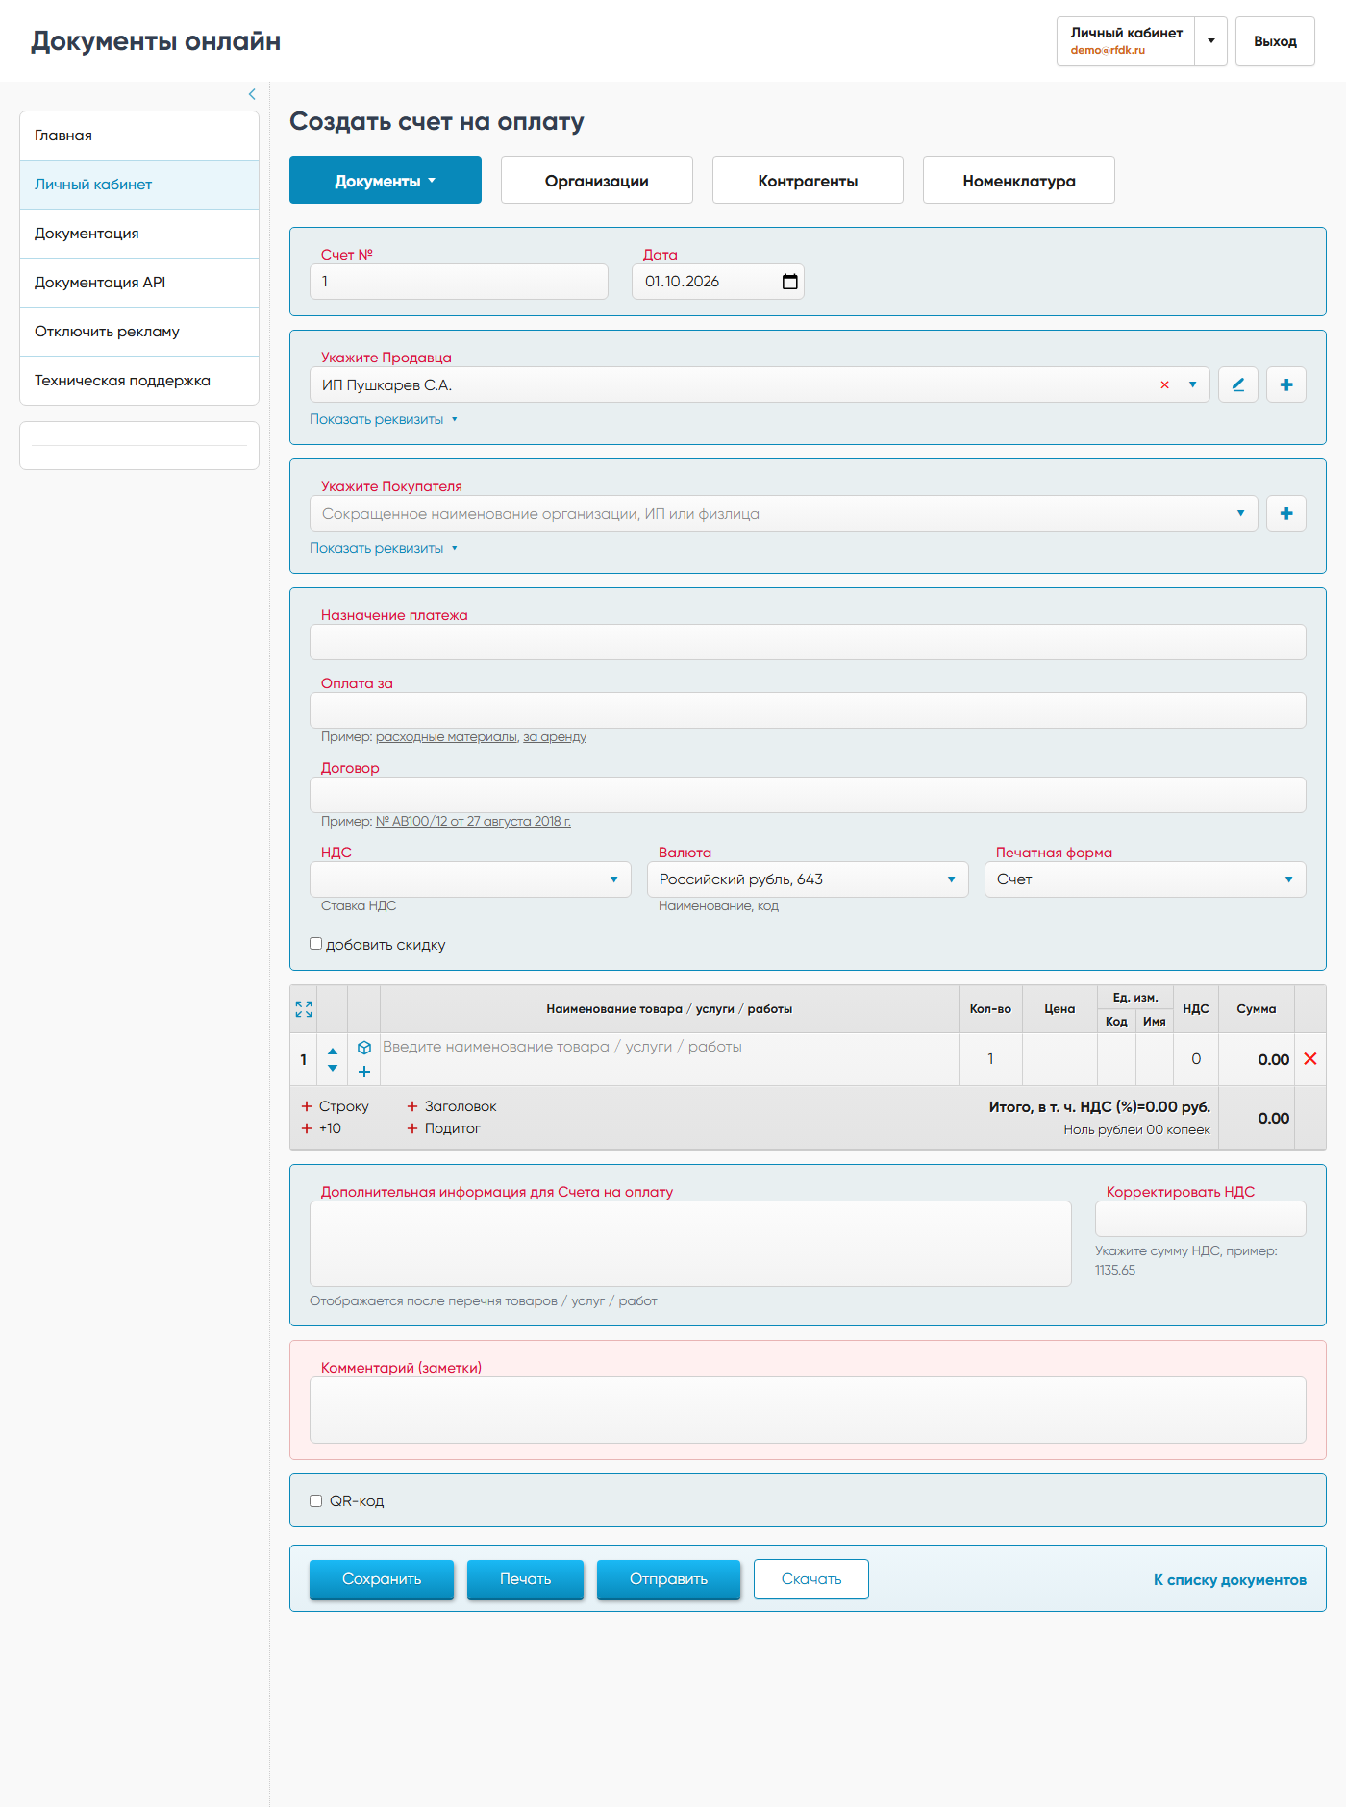The height and width of the screenshot is (1807, 1346).
Task: Switch to the Контрагенты tab
Action: pos(808,180)
